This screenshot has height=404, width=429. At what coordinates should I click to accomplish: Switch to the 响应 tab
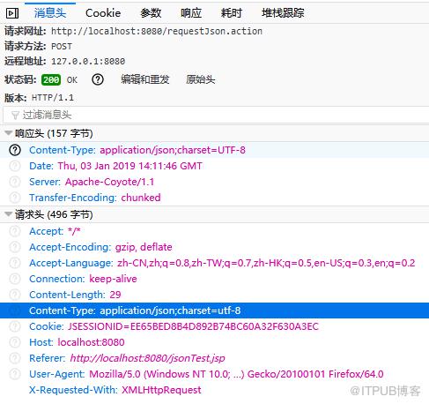pos(191,13)
